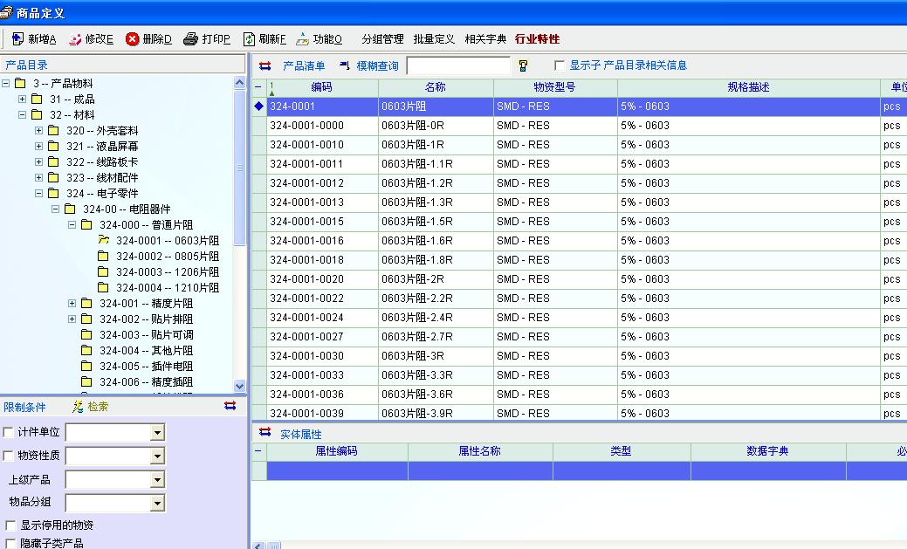Open the 物品分组 dropdown list

coord(157,504)
